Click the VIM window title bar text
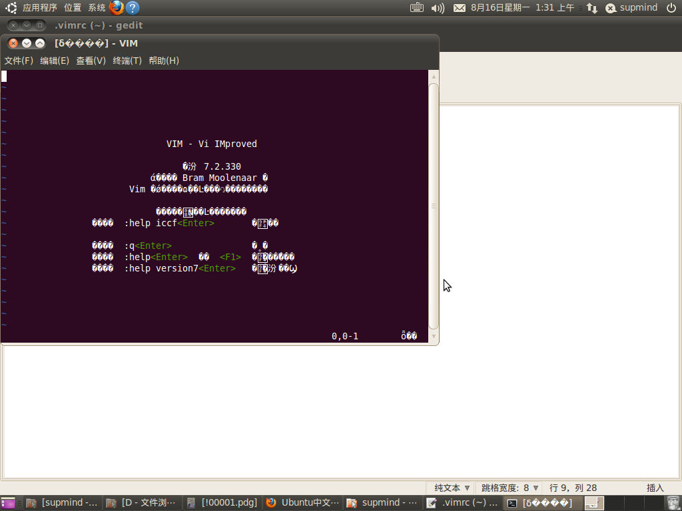This screenshot has width=682, height=511. (96, 43)
